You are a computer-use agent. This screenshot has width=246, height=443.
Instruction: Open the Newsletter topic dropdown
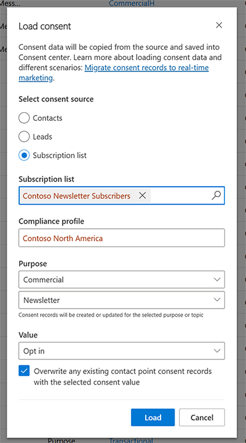(122, 300)
